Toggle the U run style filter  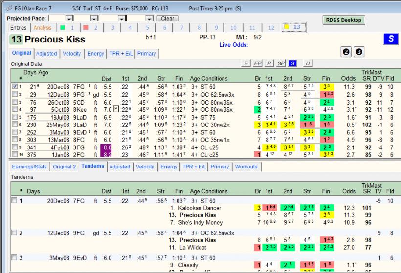tap(308, 63)
